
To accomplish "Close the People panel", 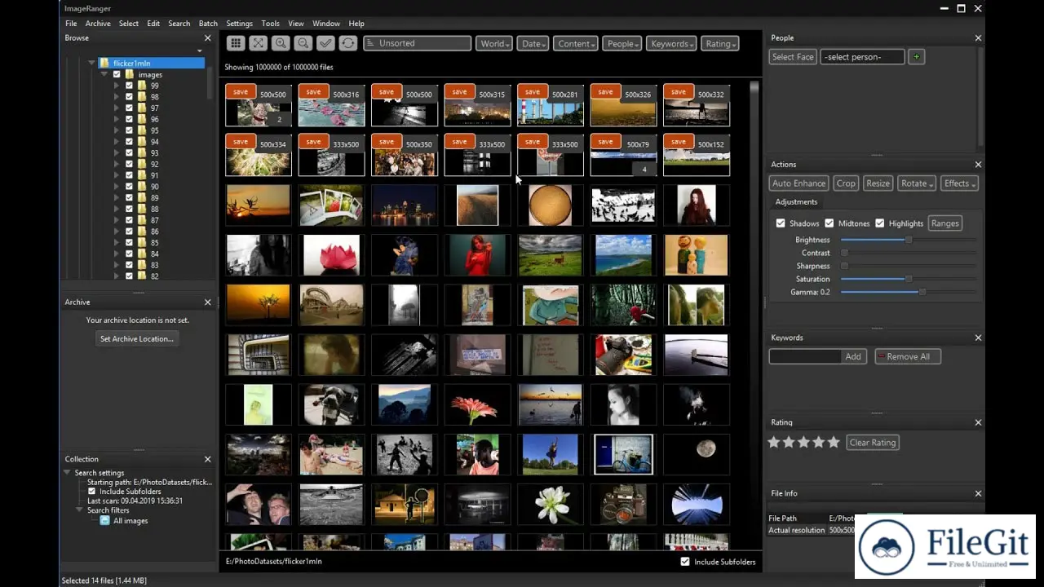I will pos(979,38).
